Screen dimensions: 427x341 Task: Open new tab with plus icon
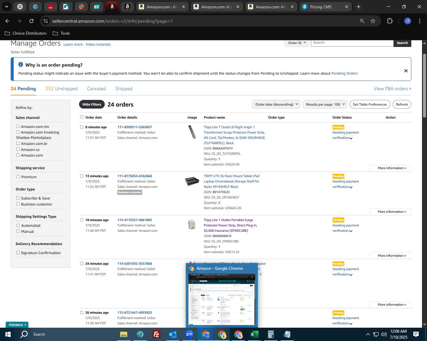point(358,7)
